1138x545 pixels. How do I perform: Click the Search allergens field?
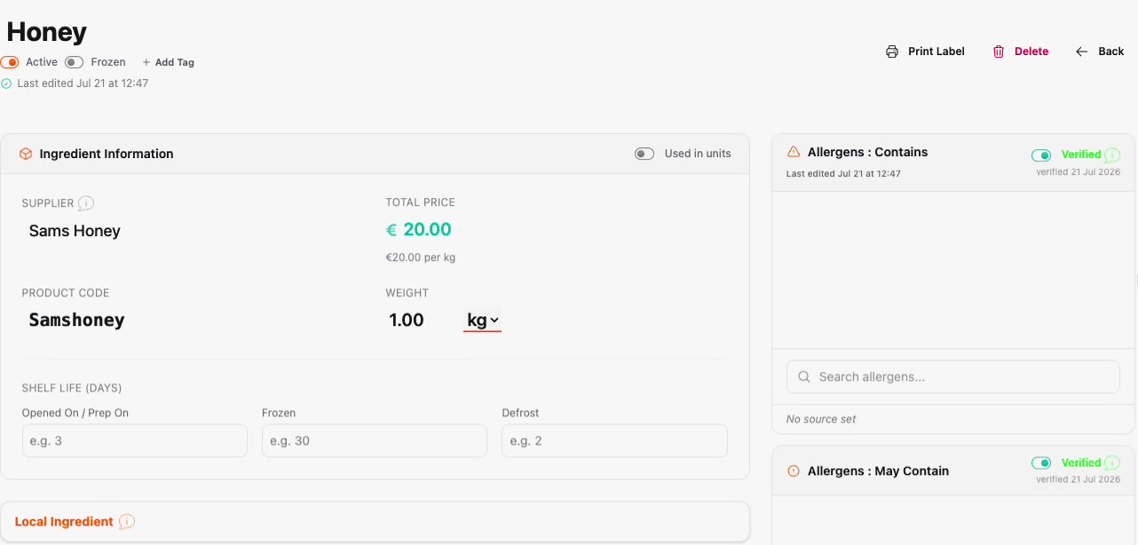coord(953,377)
